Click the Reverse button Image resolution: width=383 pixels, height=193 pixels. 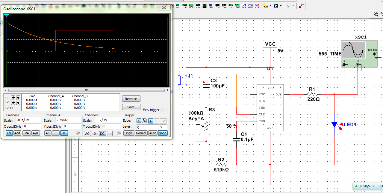(131, 99)
